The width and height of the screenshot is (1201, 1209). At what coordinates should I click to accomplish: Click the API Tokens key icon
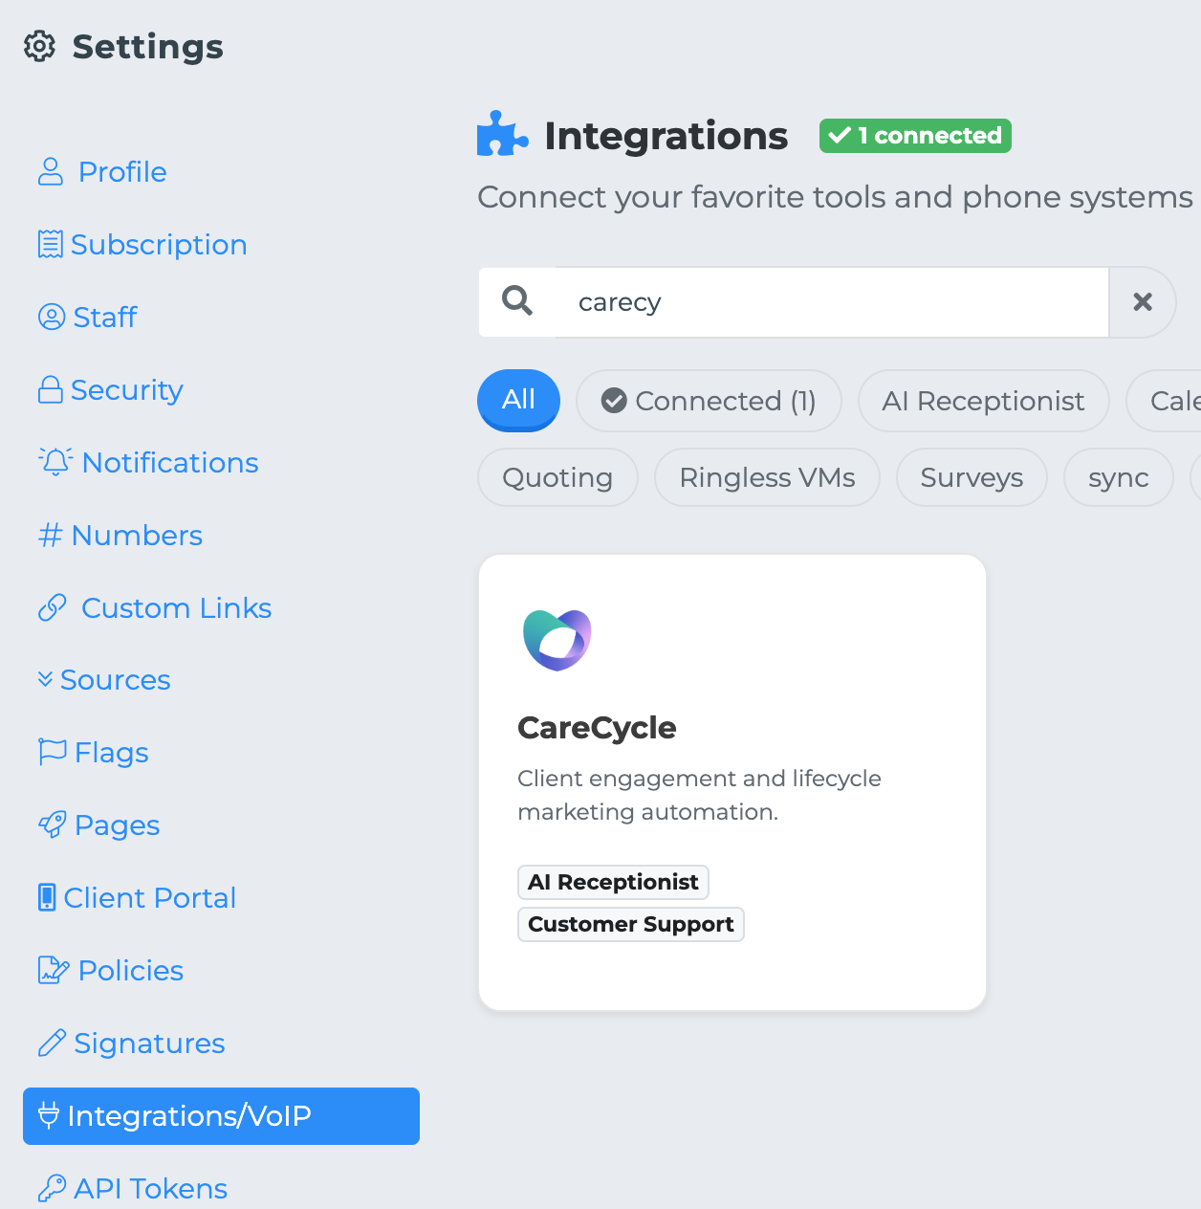click(x=52, y=1188)
